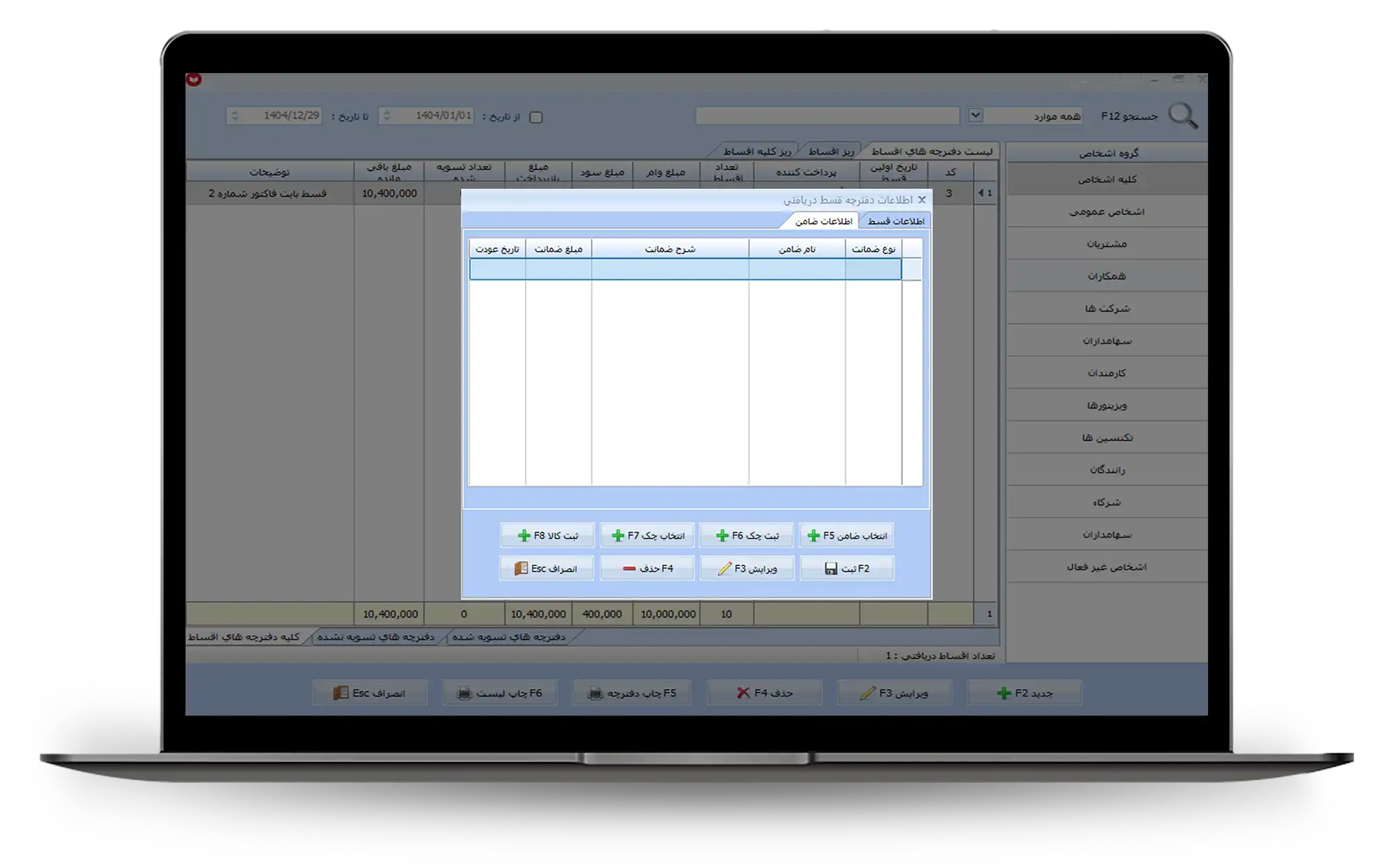Viewport: 1391px width, 867px height.
Task: Click the printer icon چاپ دفترچه F5
Action: 595,693
